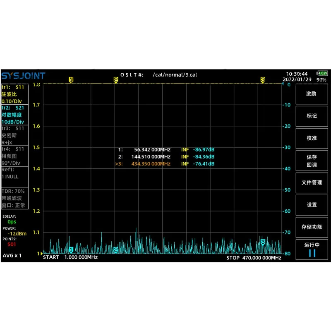Select trace tr1 S11 驻波比 panel
Viewport: 331px width, 331px height.
click(x=15, y=94)
